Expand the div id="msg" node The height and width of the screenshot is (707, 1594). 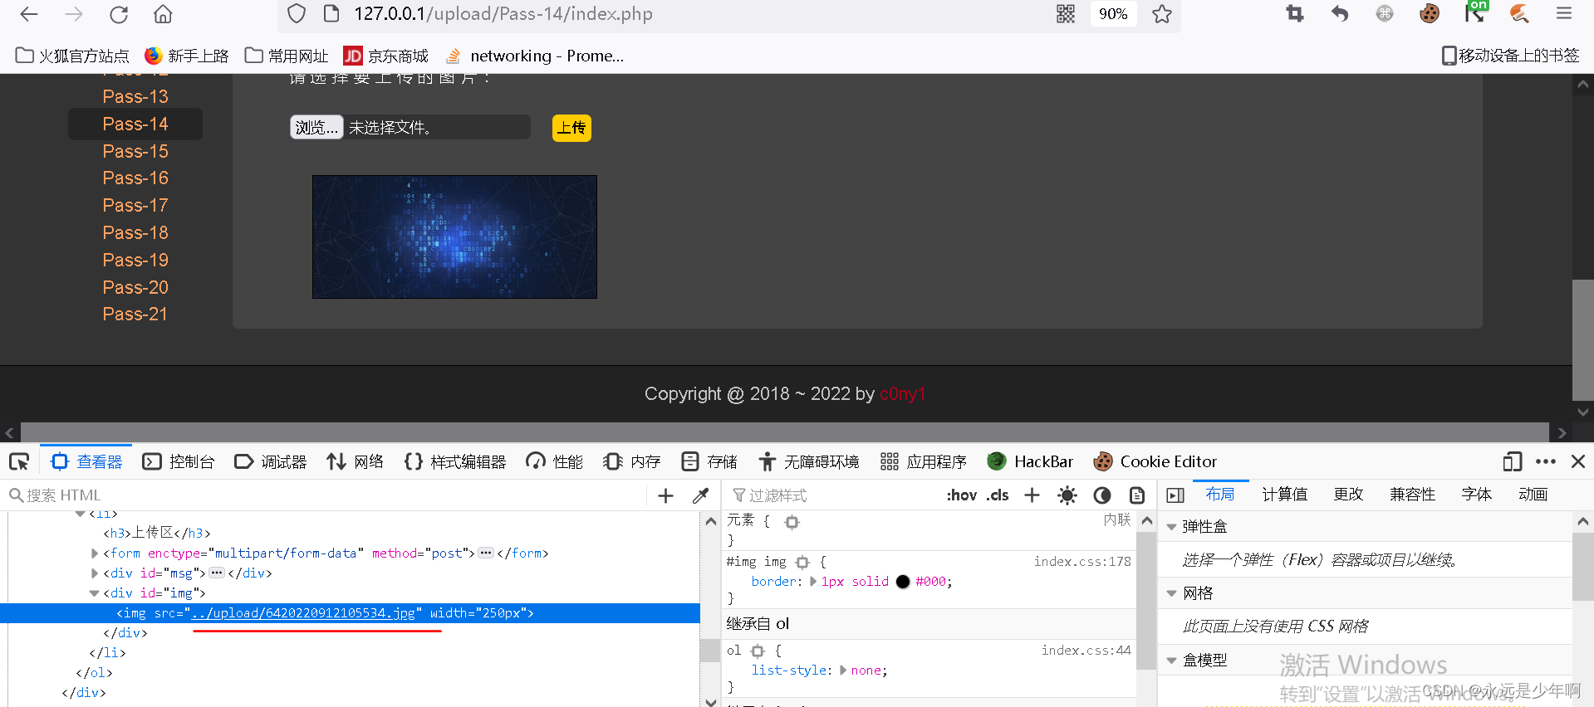95,573
